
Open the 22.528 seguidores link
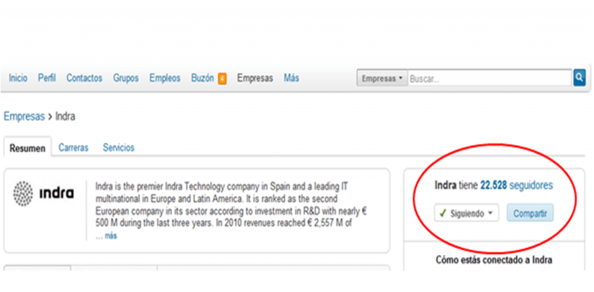click(x=516, y=185)
